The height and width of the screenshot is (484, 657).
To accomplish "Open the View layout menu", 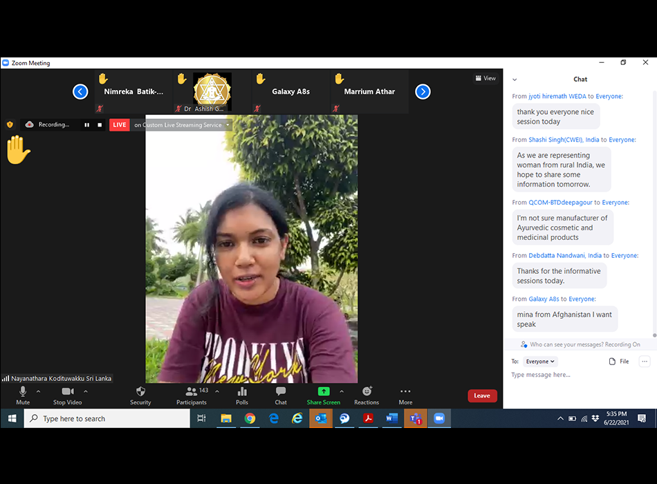I will (x=485, y=78).
